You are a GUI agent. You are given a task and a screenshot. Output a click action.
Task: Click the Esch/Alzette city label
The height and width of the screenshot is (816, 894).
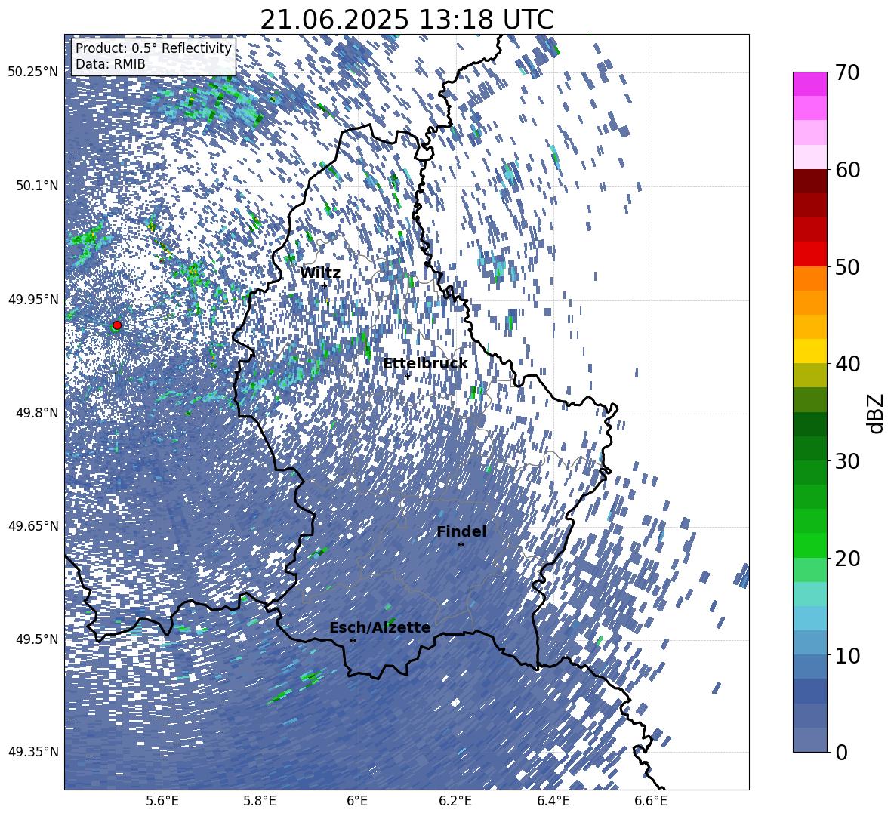380,628
